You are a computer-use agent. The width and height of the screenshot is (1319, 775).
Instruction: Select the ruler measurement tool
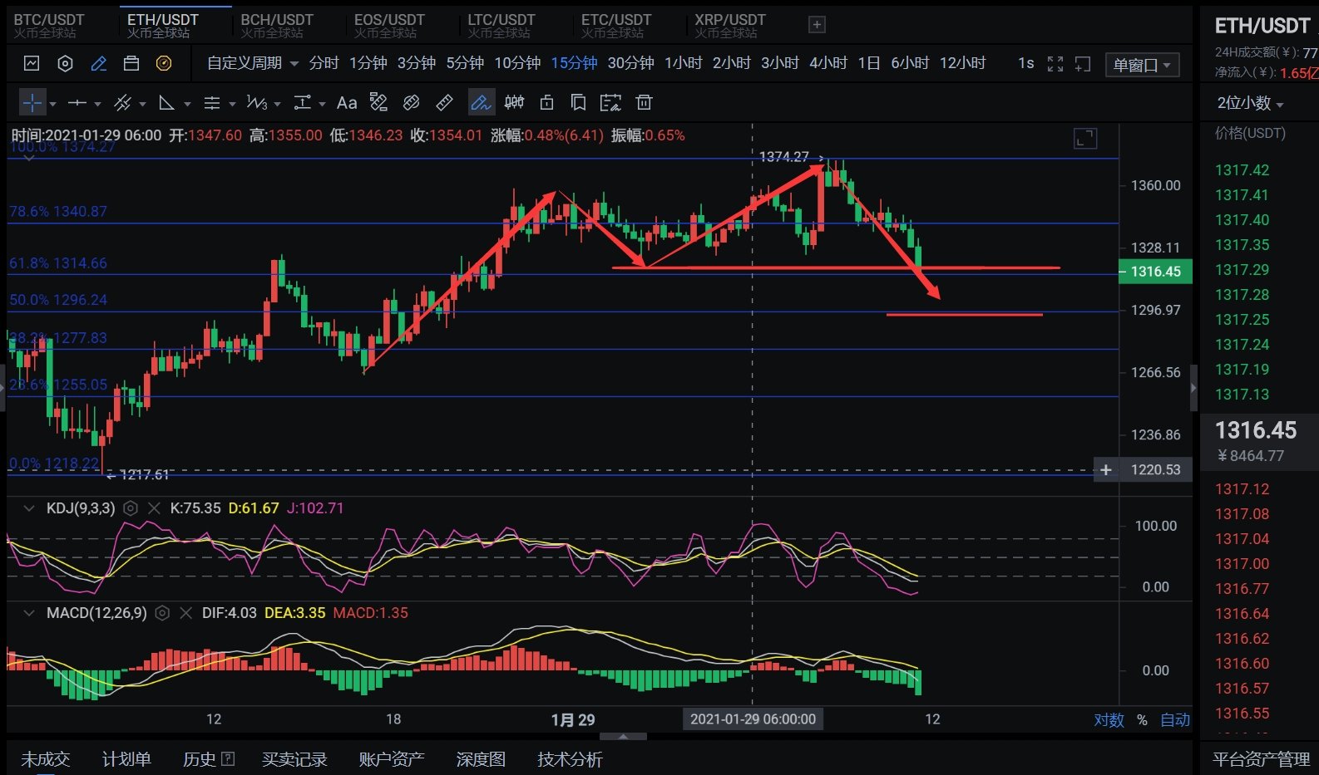click(445, 103)
